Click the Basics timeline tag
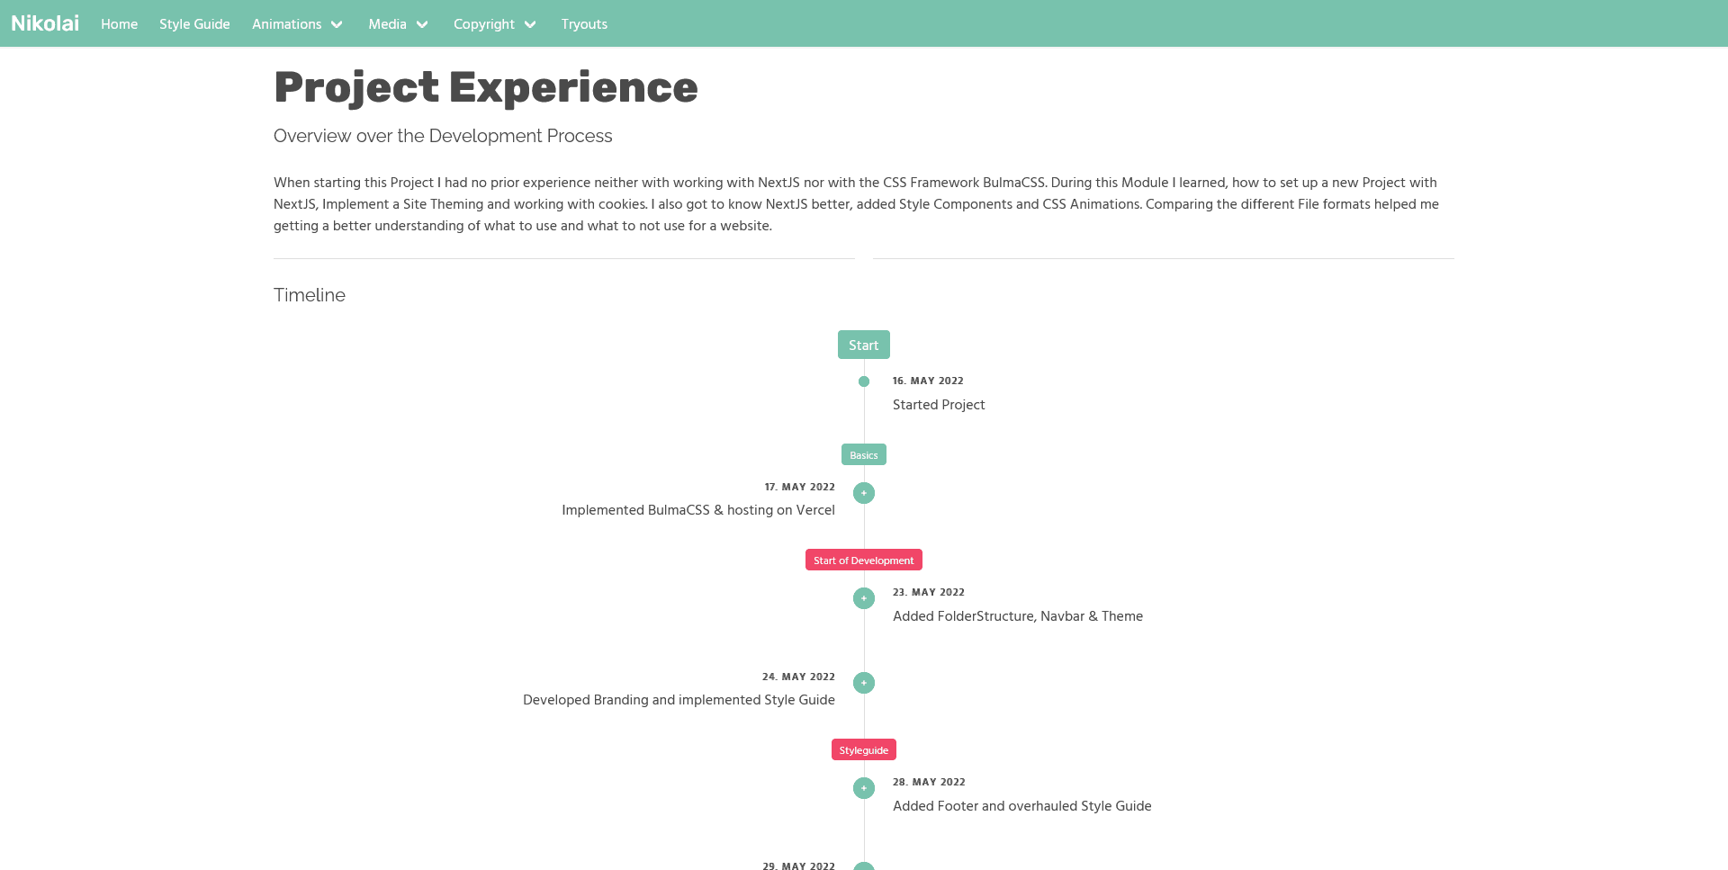 point(863,454)
